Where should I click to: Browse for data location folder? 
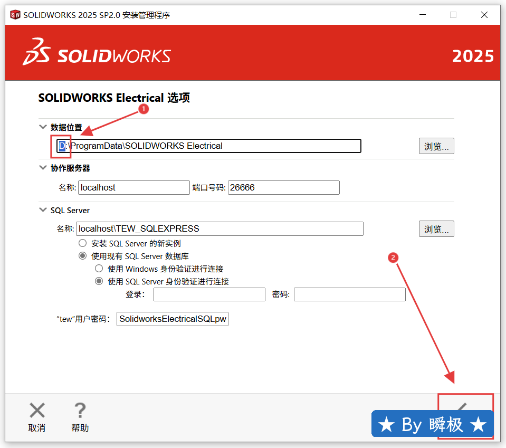coord(436,146)
